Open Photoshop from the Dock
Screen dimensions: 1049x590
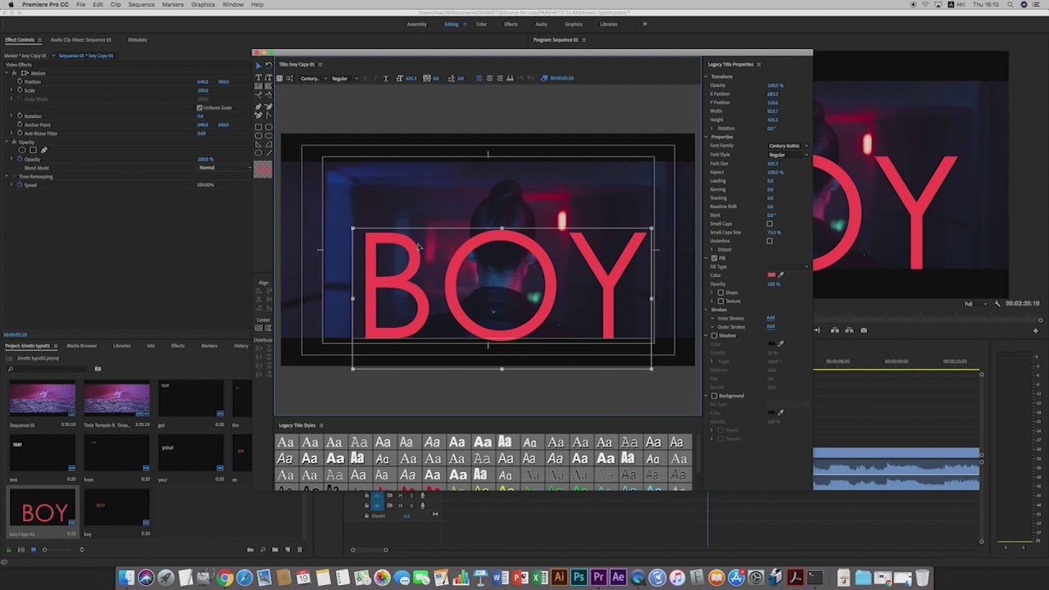(579, 578)
